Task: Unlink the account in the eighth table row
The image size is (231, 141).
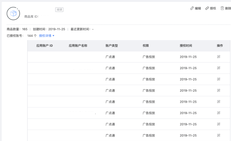Action: click(x=219, y=135)
